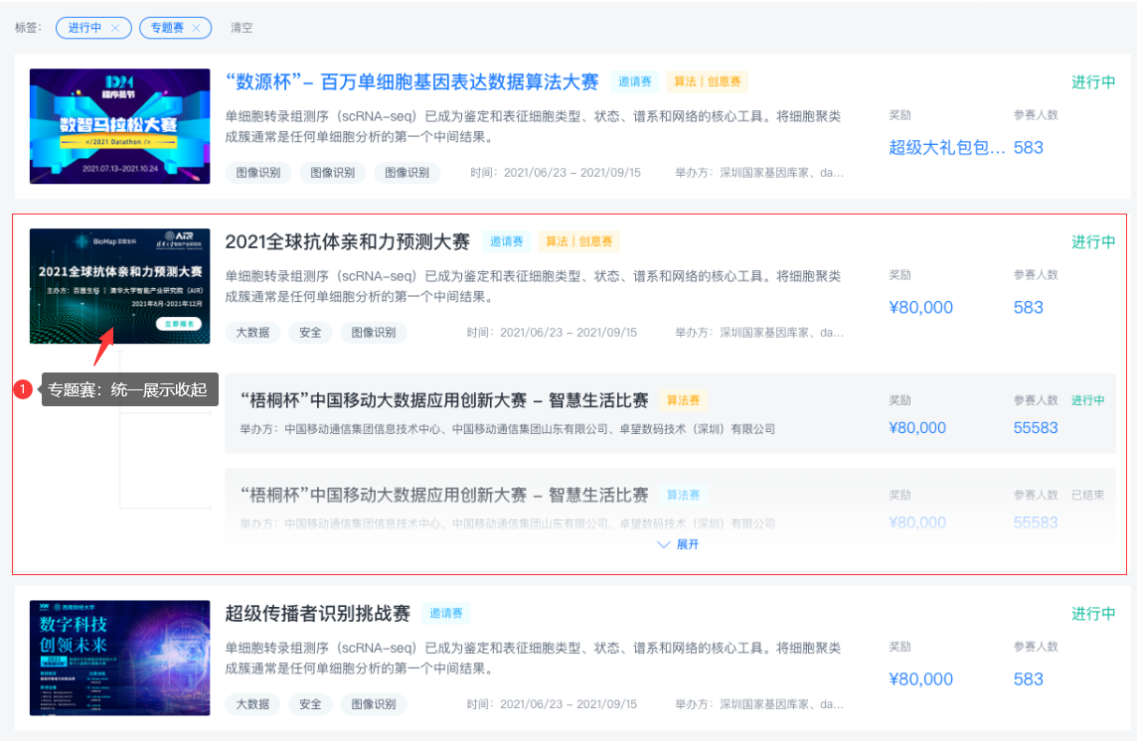Viewport: 1137px width, 741px height.
Task: Open 2021全球抗体亲和力预测大赛 title link
Action: tap(347, 241)
